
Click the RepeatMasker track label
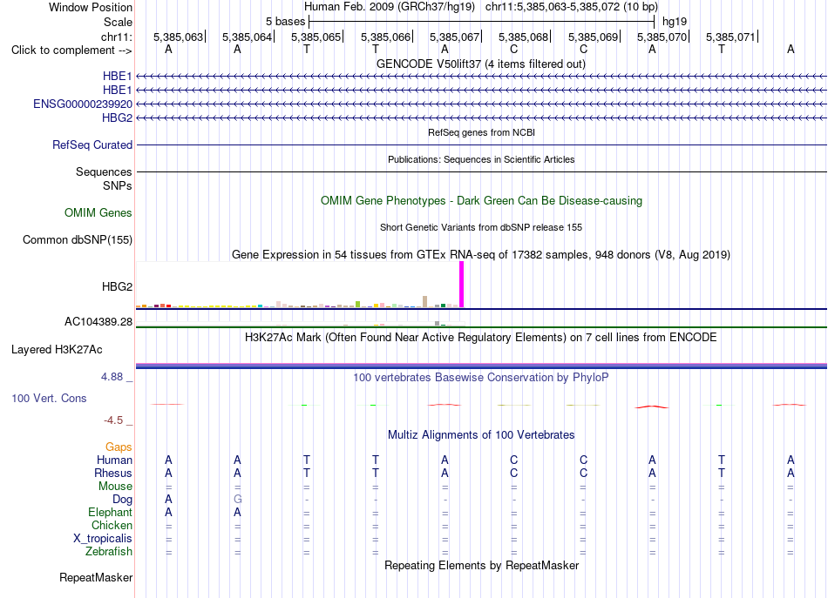click(x=96, y=577)
